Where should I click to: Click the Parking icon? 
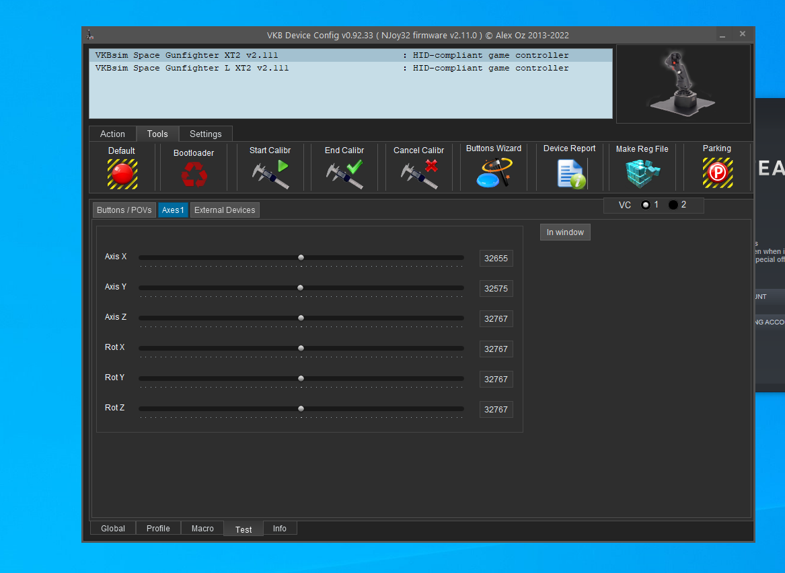coord(718,173)
